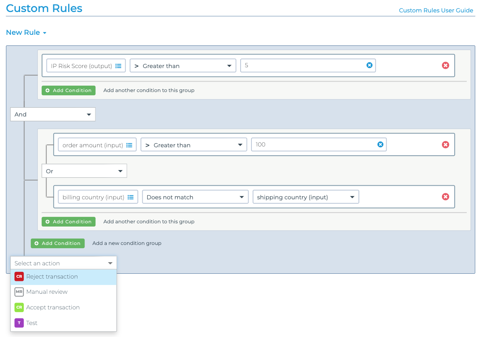The height and width of the screenshot is (337, 482).
Task: Choose Manual review action
Action: click(x=64, y=292)
